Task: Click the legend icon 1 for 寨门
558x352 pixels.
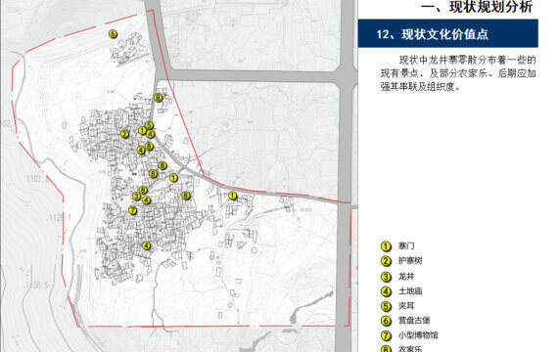Action: point(386,245)
